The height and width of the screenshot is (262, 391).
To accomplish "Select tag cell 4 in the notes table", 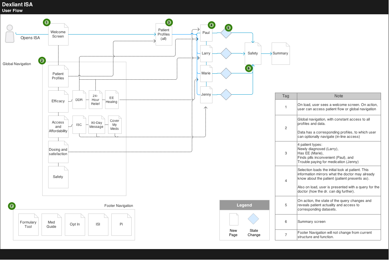I will (x=286, y=181).
